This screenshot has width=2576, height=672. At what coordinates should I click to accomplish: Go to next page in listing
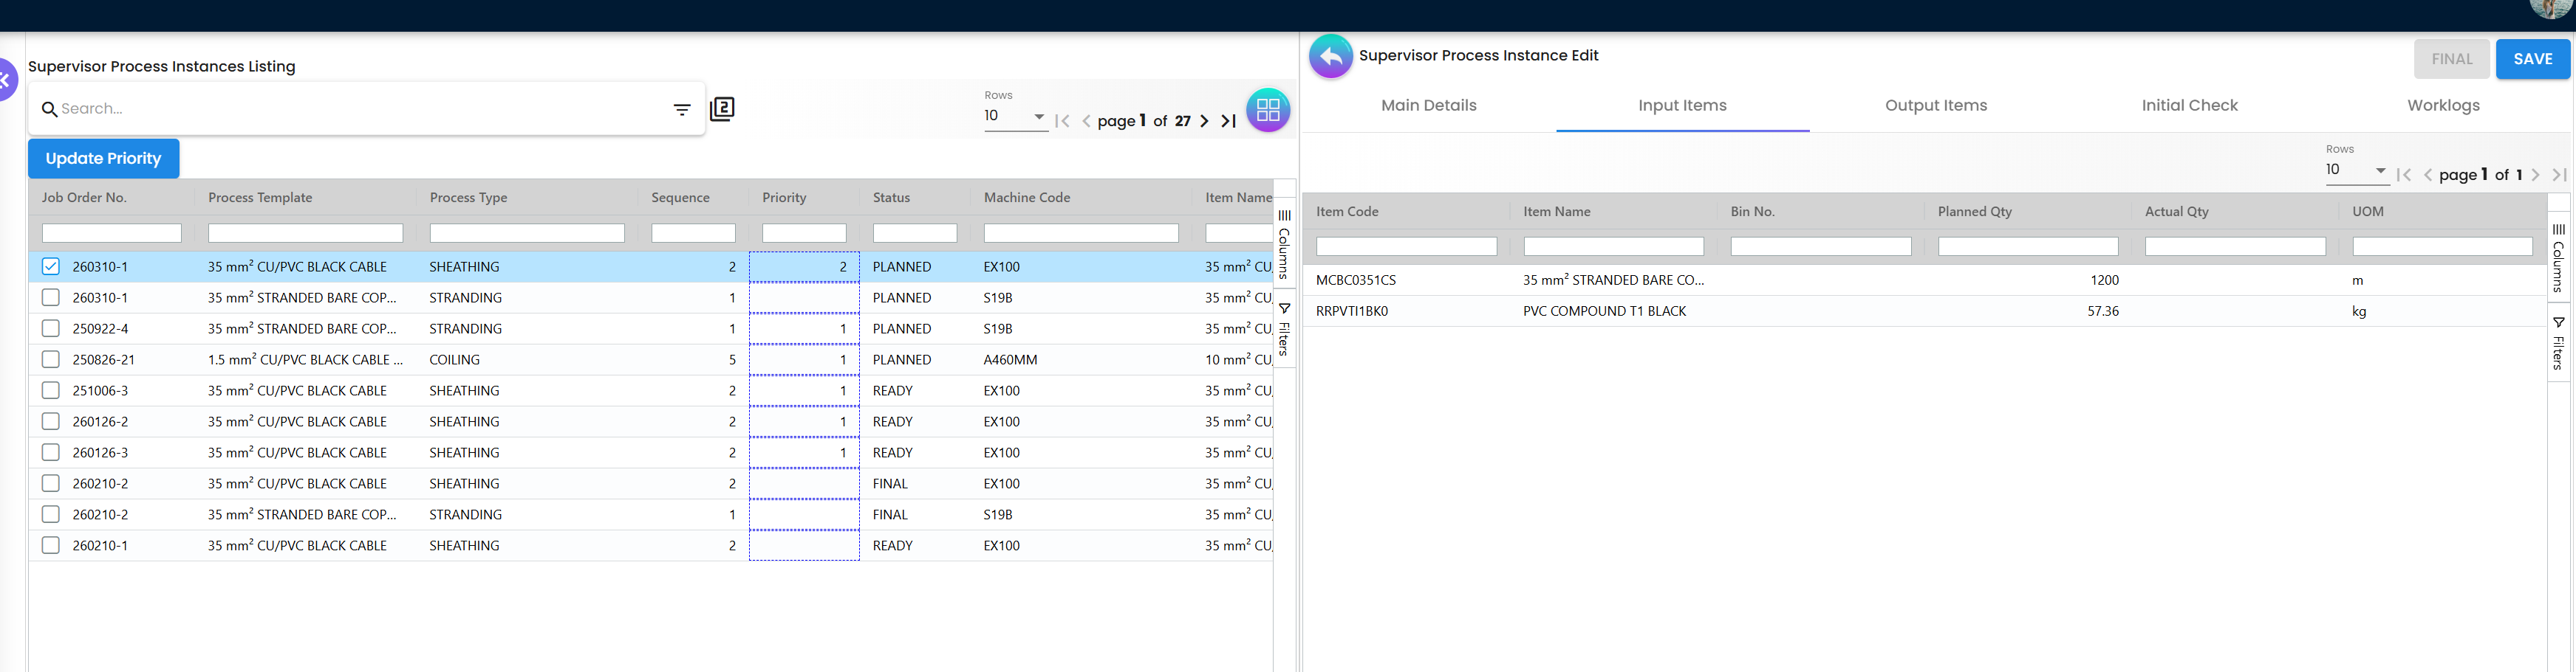(1204, 121)
